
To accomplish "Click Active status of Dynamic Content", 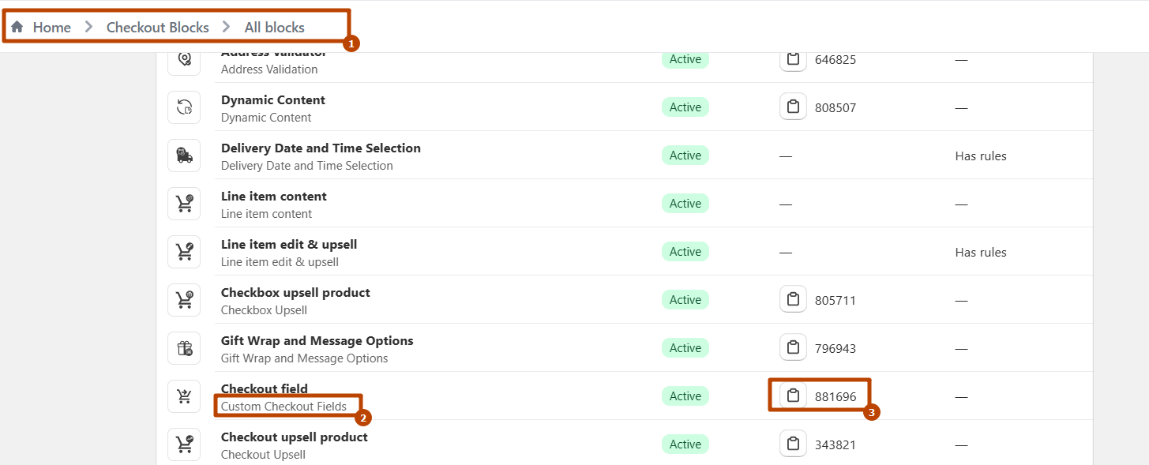I will pyautogui.click(x=685, y=107).
